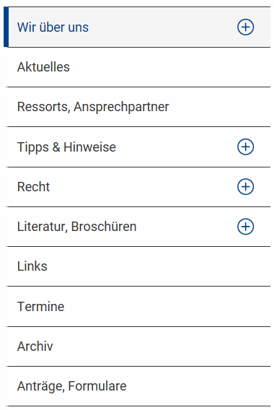274x410 pixels.
Task: Open the Wir über uns page
Action: 53,27
